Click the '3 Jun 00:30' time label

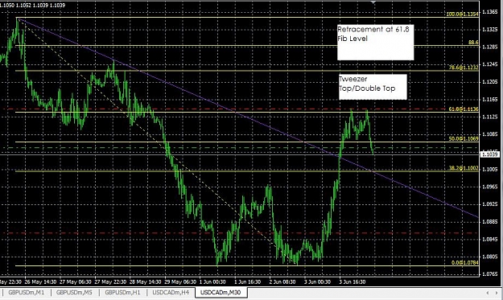tap(317, 282)
